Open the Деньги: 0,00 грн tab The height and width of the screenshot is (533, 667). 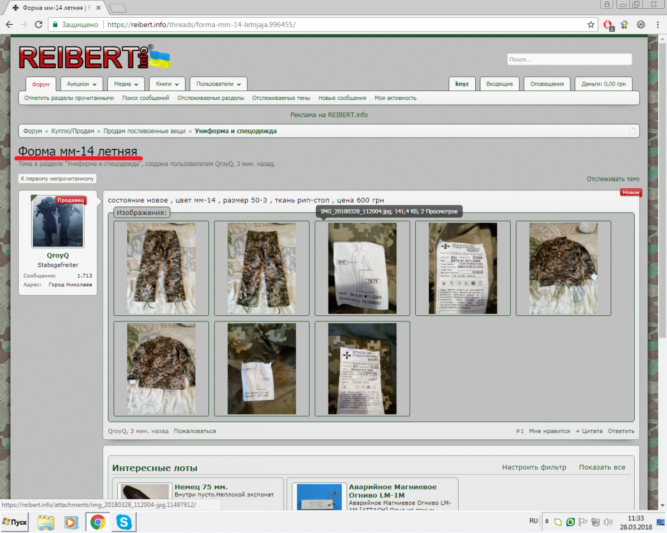click(x=604, y=84)
